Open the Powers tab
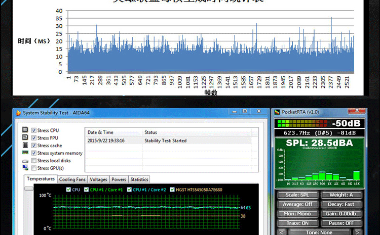This screenshot has height=235, width=380. [119, 179]
